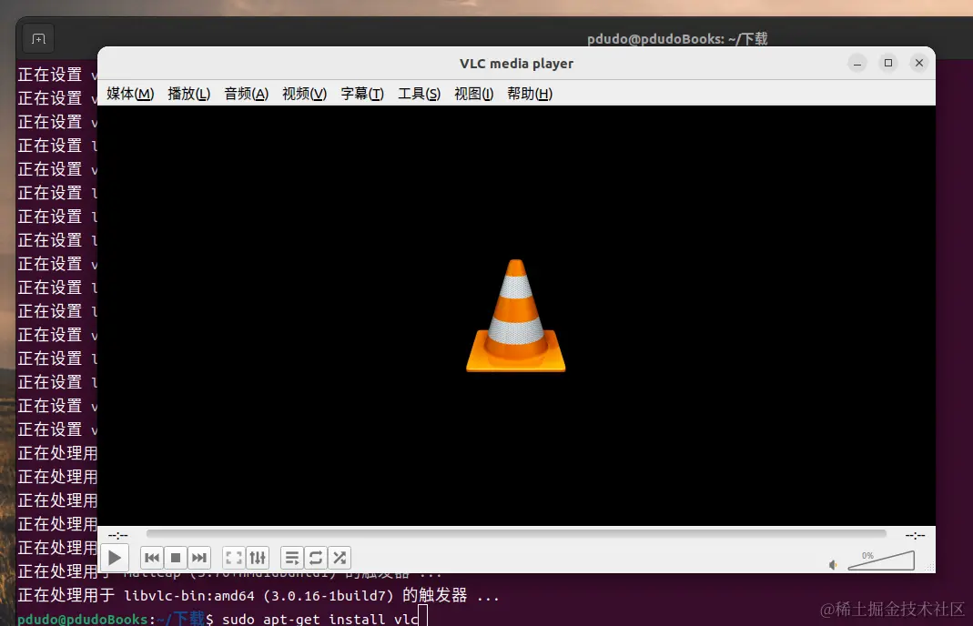The height and width of the screenshot is (626, 973).
Task: Click the libvlc-bin:amd64 terminal line
Action: coord(258,596)
